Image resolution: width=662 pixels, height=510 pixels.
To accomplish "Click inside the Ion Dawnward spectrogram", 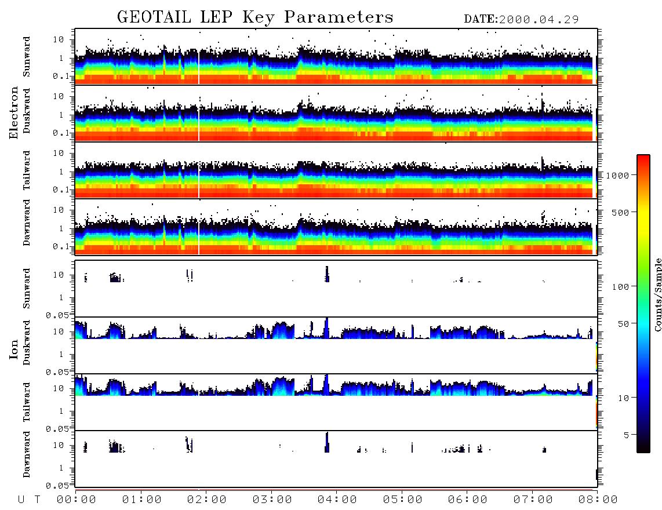I will pos(336,459).
